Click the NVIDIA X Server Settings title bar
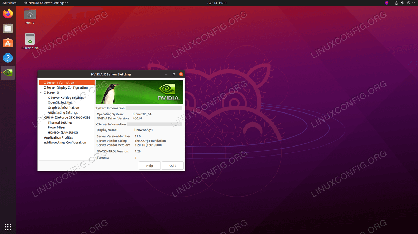The width and height of the screenshot is (418, 234). coord(111,74)
